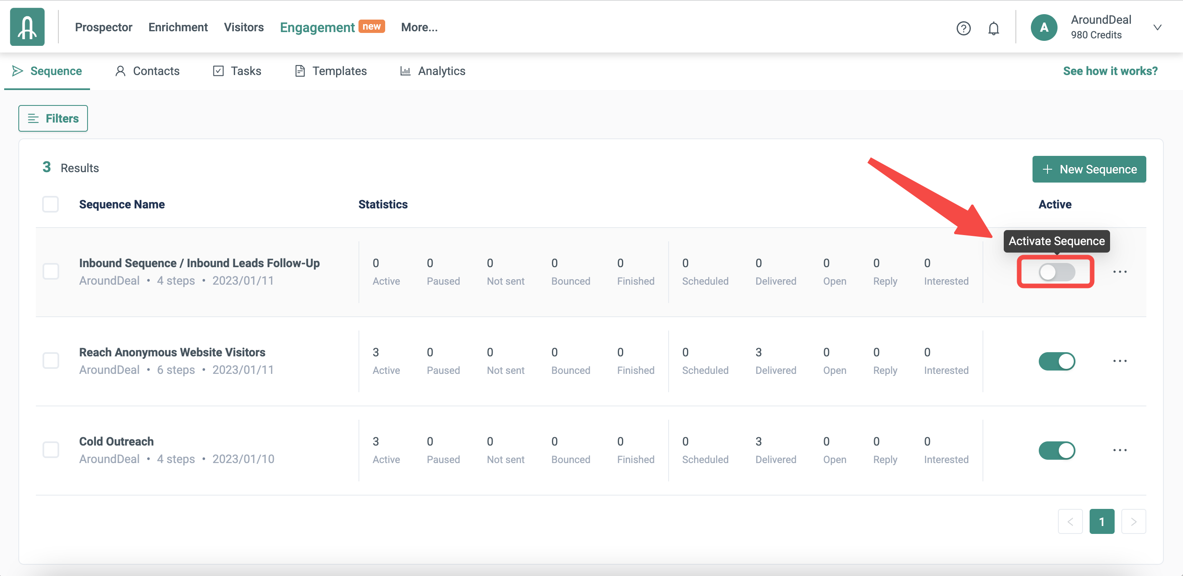
Task: Select all sequences with header checkbox
Action: coord(50,204)
